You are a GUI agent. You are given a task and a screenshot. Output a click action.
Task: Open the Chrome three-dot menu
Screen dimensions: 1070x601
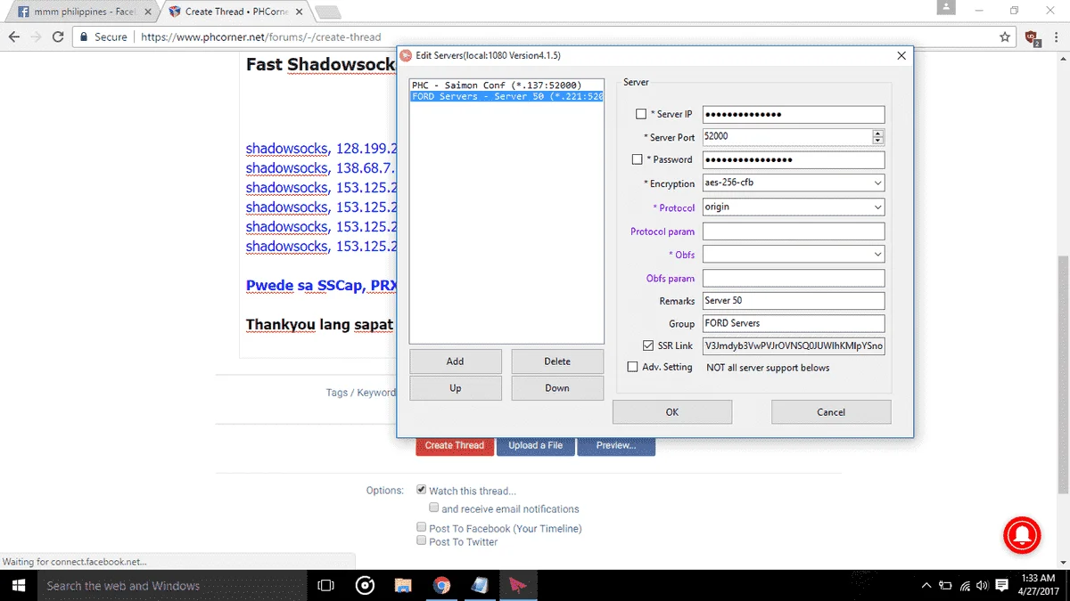tap(1057, 37)
